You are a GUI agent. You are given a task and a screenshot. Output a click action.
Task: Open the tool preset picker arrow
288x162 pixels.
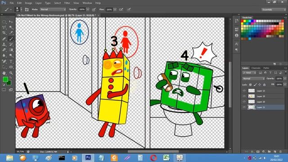(x=11, y=9)
